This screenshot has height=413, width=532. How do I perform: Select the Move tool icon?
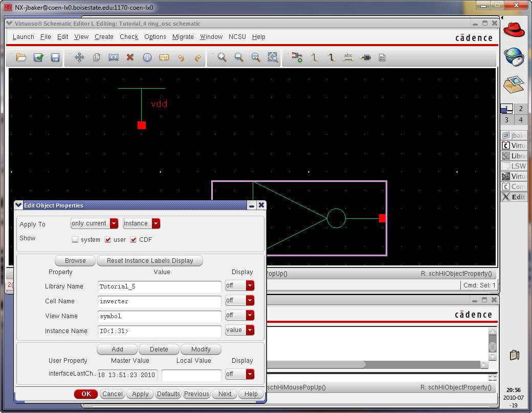79,57
